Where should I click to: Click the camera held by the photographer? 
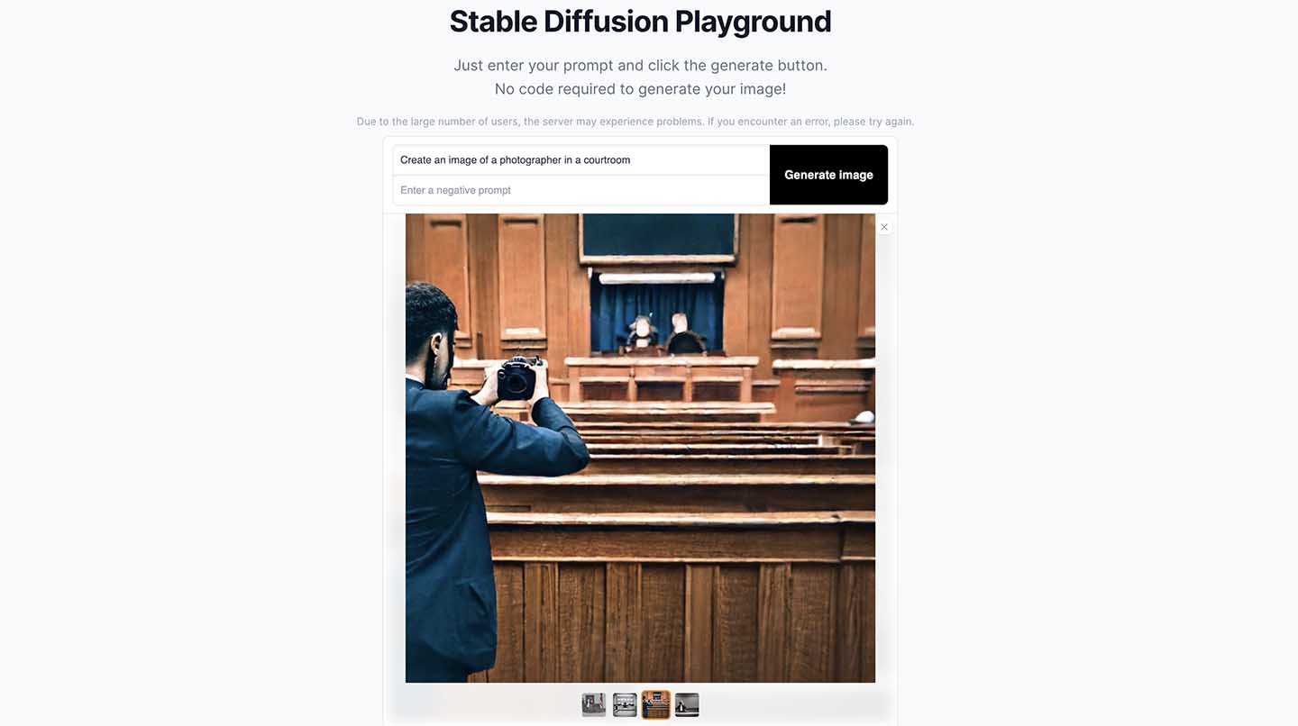(x=518, y=378)
